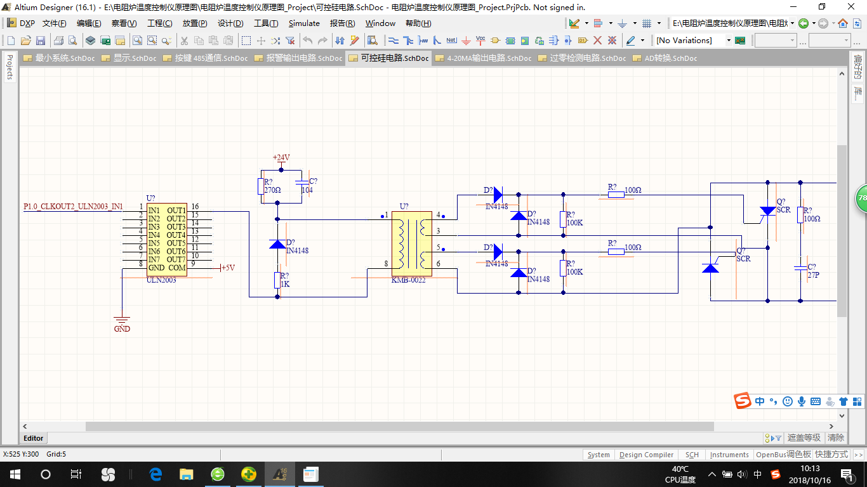
Task: Open the System panel button
Action: [599, 455]
